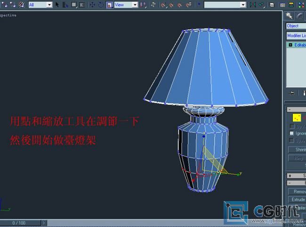Image resolution: width=306 pixels, height=227 pixels.
Task: Enable the Ignore Backfacing checkbox
Action: click(x=292, y=133)
